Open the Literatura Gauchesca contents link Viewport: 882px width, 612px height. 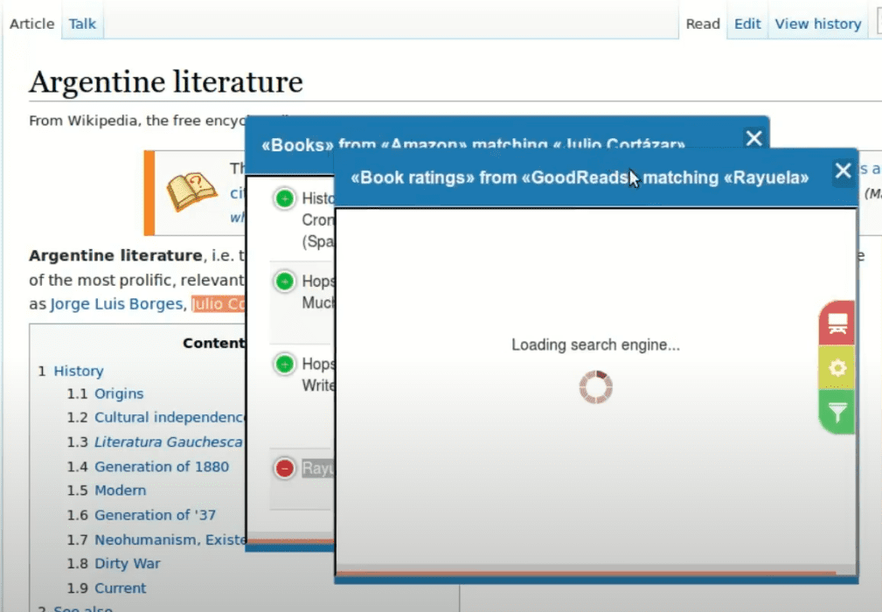pos(168,442)
